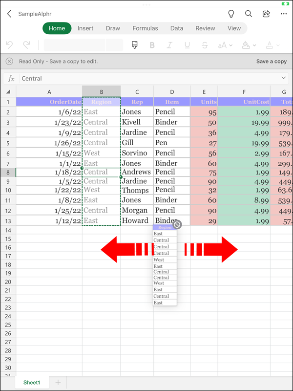Open the search magnifier
Viewport: 293px width, 391px height.
point(249,14)
